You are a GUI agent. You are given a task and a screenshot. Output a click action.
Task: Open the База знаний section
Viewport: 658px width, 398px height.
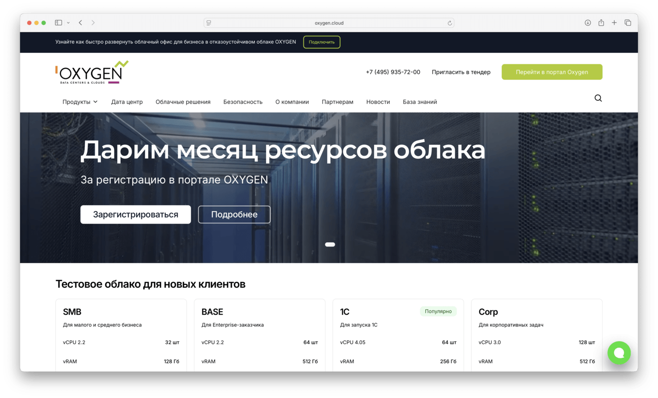click(420, 101)
